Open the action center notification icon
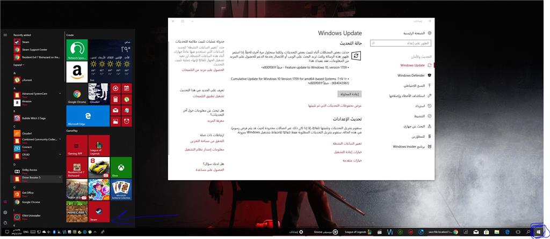Screen dimensions: 550x239 click(7, 231)
